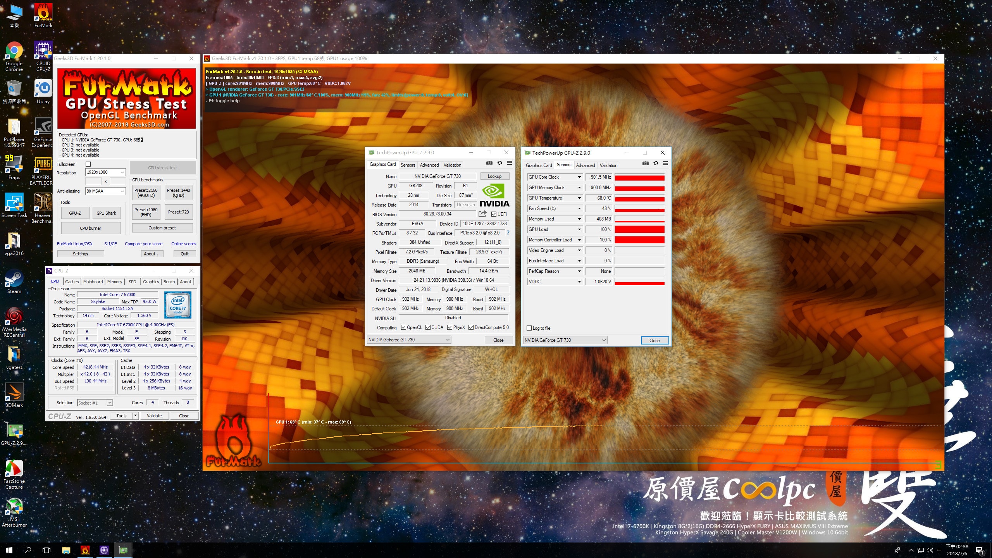Open vga2016 desktop icon

click(14, 244)
